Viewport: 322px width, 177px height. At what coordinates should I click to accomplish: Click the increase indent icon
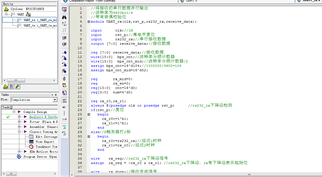pos(64,38)
